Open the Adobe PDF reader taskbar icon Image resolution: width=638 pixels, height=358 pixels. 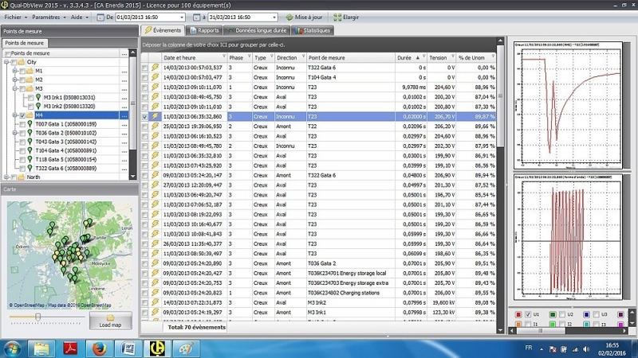70,348
